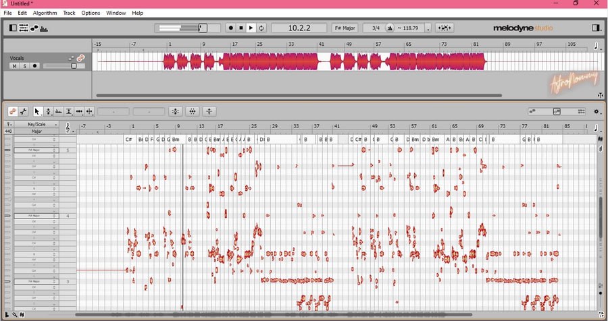
Task: Open the Options menu
Action: 91,13
